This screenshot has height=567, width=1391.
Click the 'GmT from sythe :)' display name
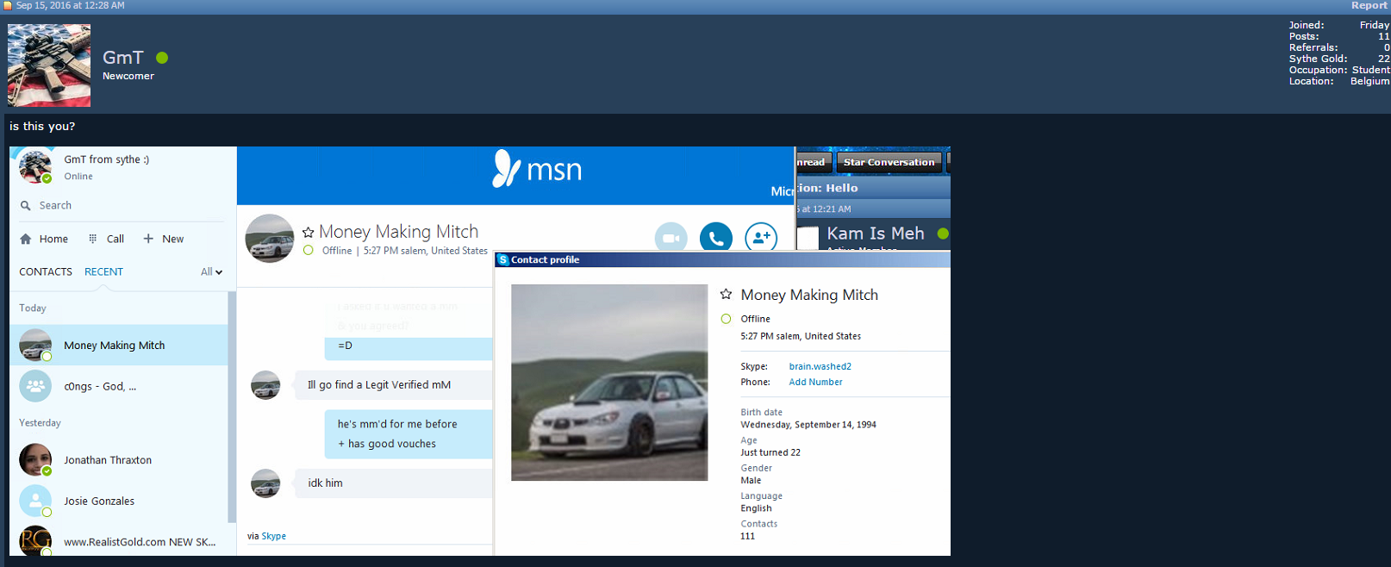coord(106,159)
